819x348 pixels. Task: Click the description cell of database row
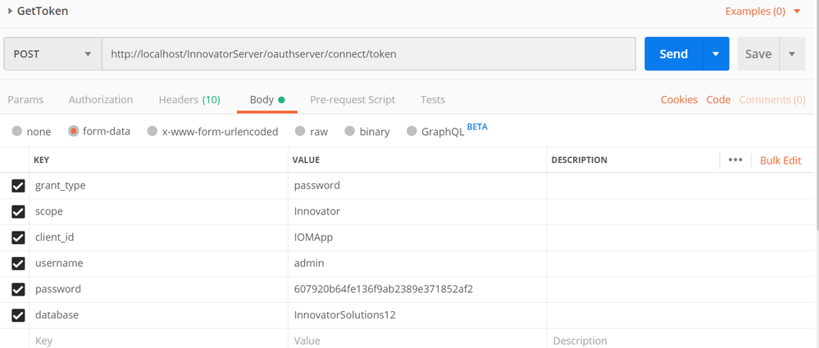[680, 315]
